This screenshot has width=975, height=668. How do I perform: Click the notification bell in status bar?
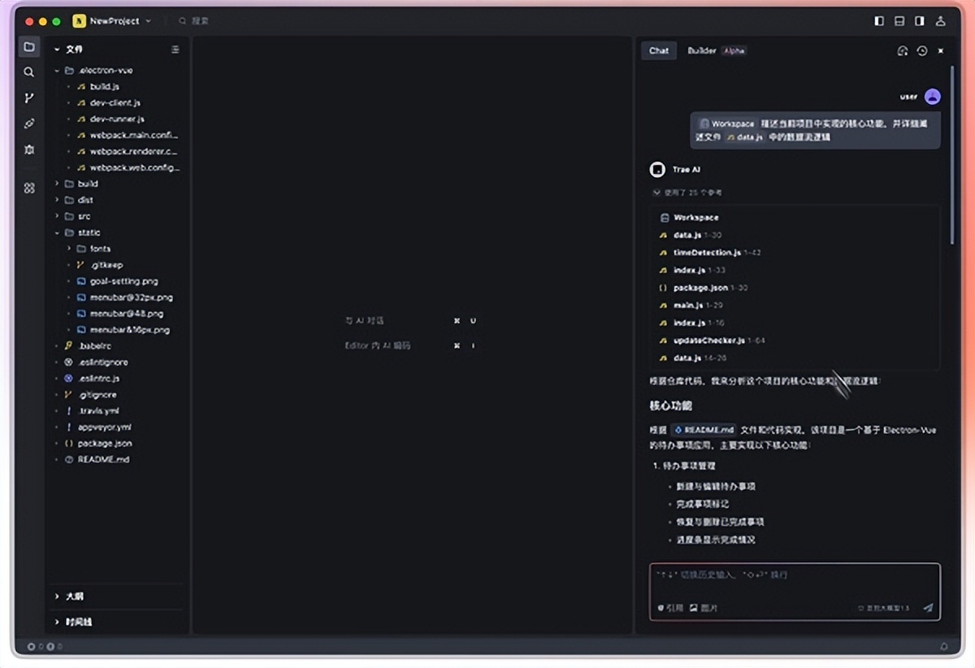pos(944,647)
